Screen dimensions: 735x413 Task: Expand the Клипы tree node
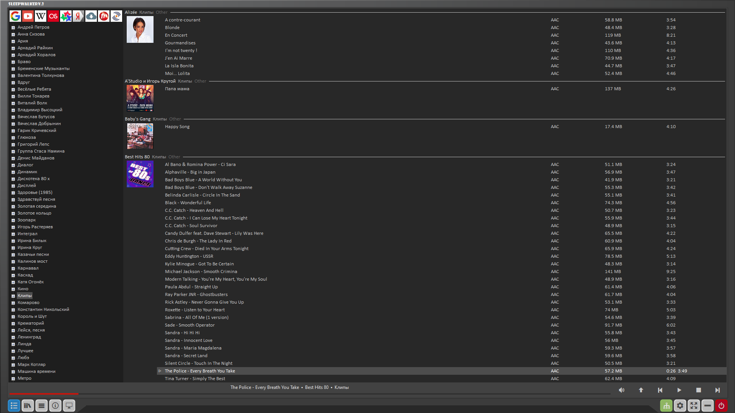coord(13,296)
